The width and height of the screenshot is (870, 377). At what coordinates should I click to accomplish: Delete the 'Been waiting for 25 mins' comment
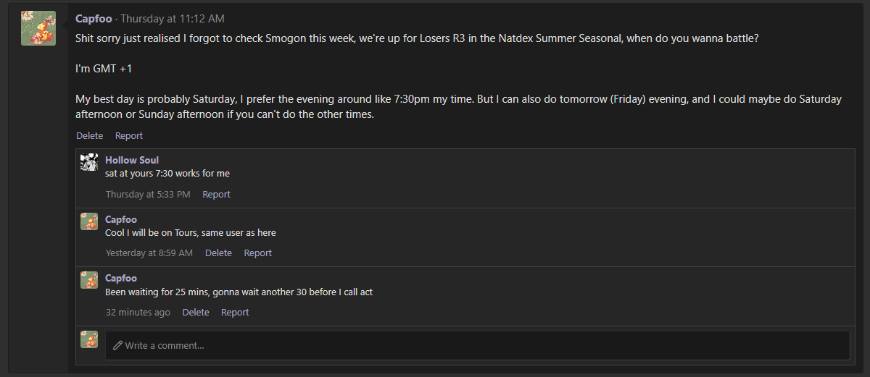[x=196, y=312]
